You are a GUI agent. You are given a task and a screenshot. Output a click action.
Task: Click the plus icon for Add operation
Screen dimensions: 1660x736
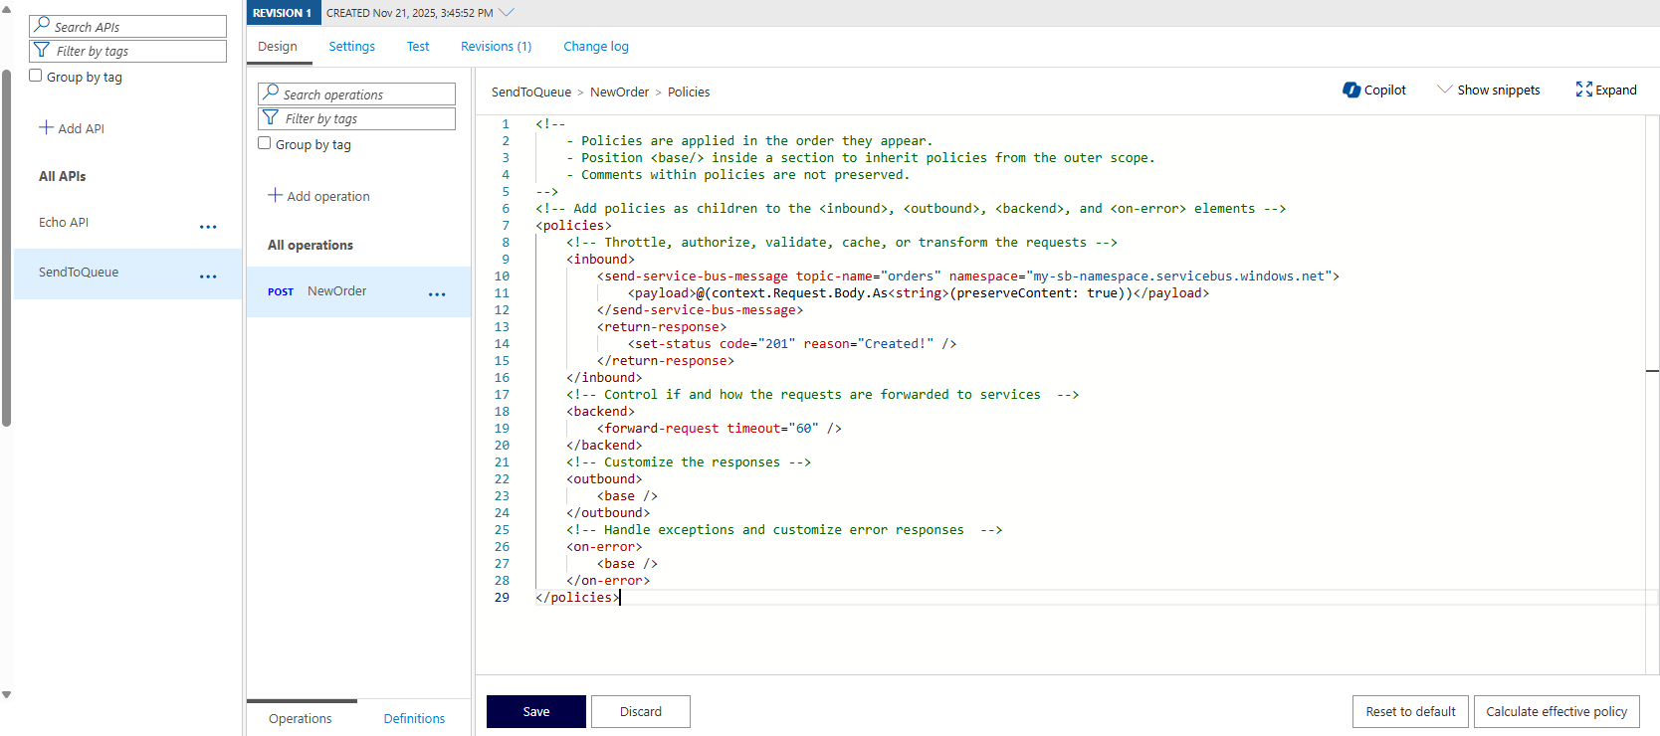coord(275,195)
